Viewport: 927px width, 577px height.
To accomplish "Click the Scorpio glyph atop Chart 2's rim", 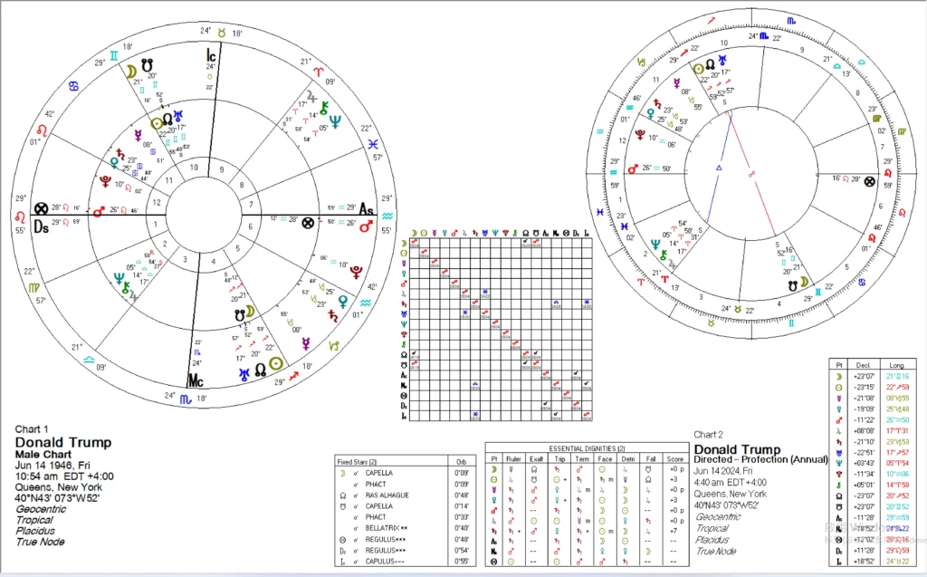I will click(790, 19).
